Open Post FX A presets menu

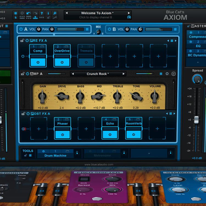pyautogui.click(x=171, y=113)
